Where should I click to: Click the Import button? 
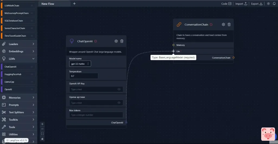[x=241, y=4]
